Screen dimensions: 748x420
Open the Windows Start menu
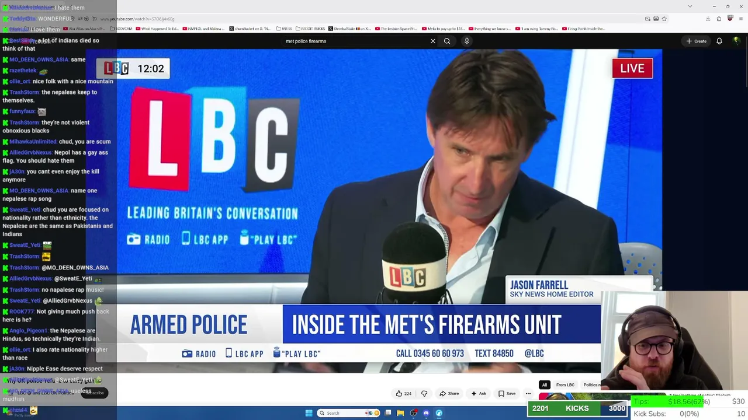click(x=309, y=413)
